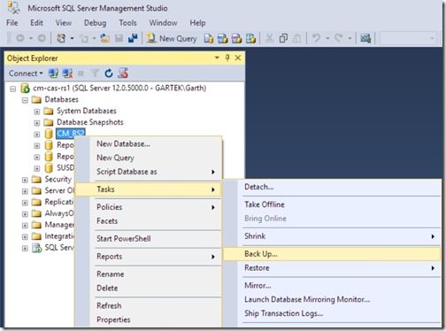
Task: Open the Window menu
Action: point(163,23)
